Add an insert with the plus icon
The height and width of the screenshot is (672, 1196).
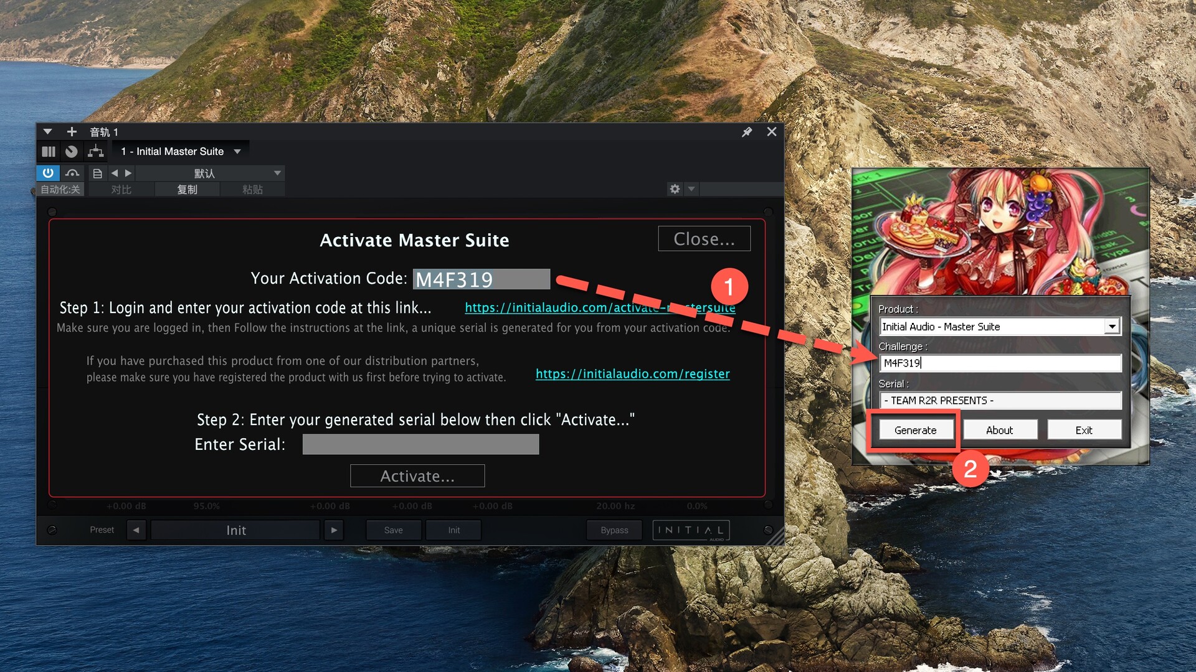tap(72, 131)
